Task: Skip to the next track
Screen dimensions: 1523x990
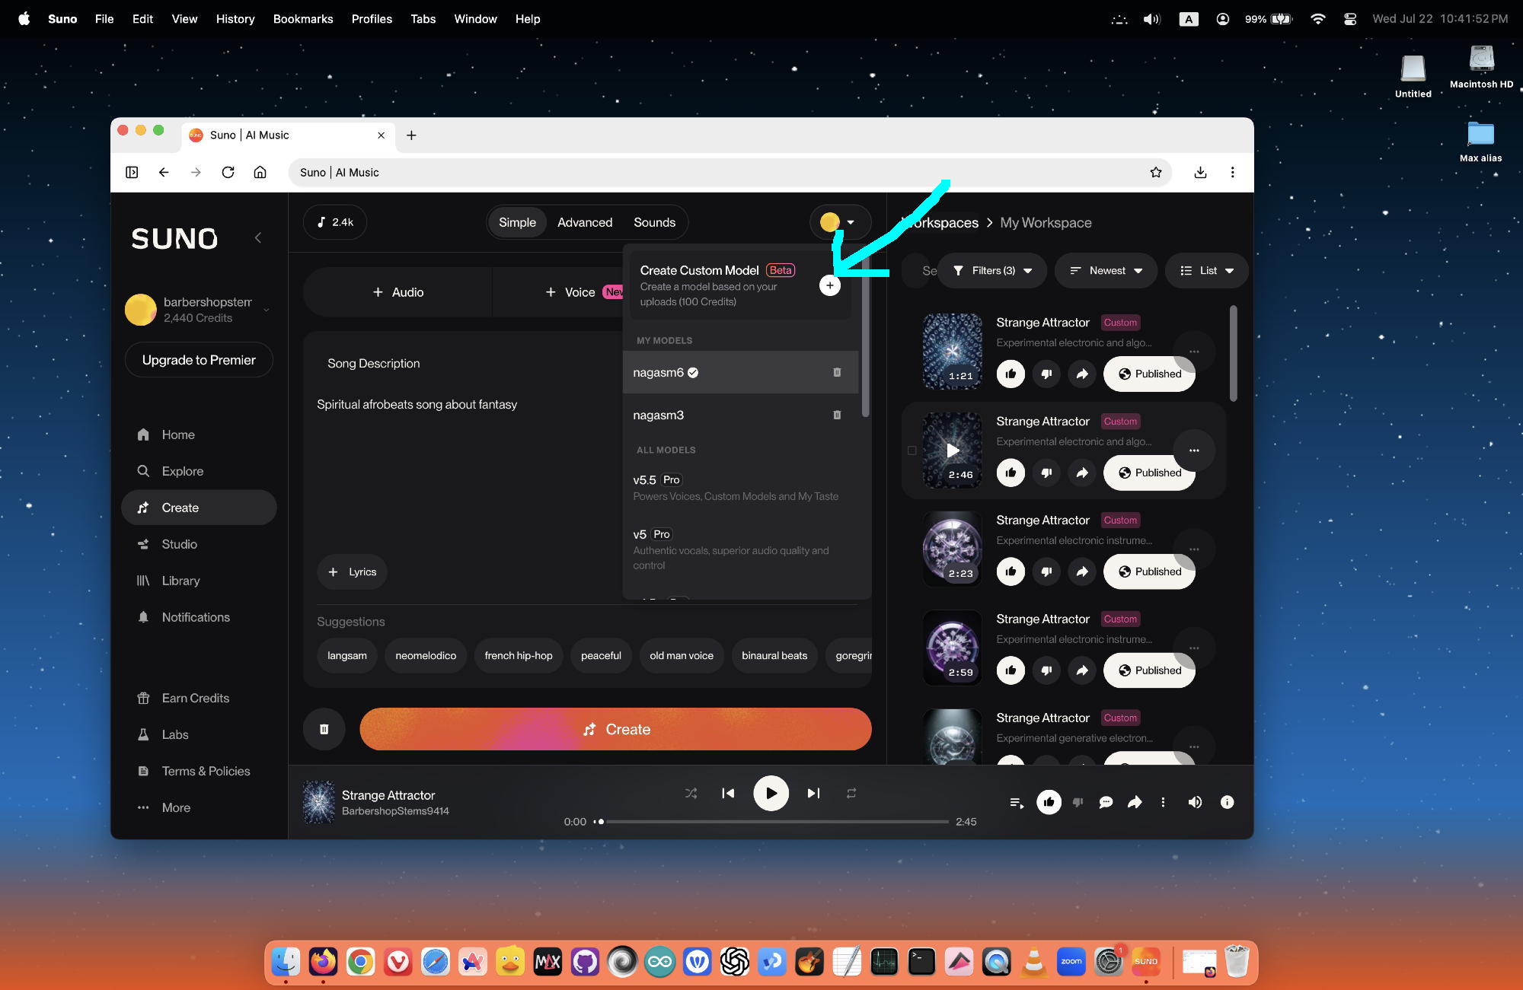Action: 813,793
